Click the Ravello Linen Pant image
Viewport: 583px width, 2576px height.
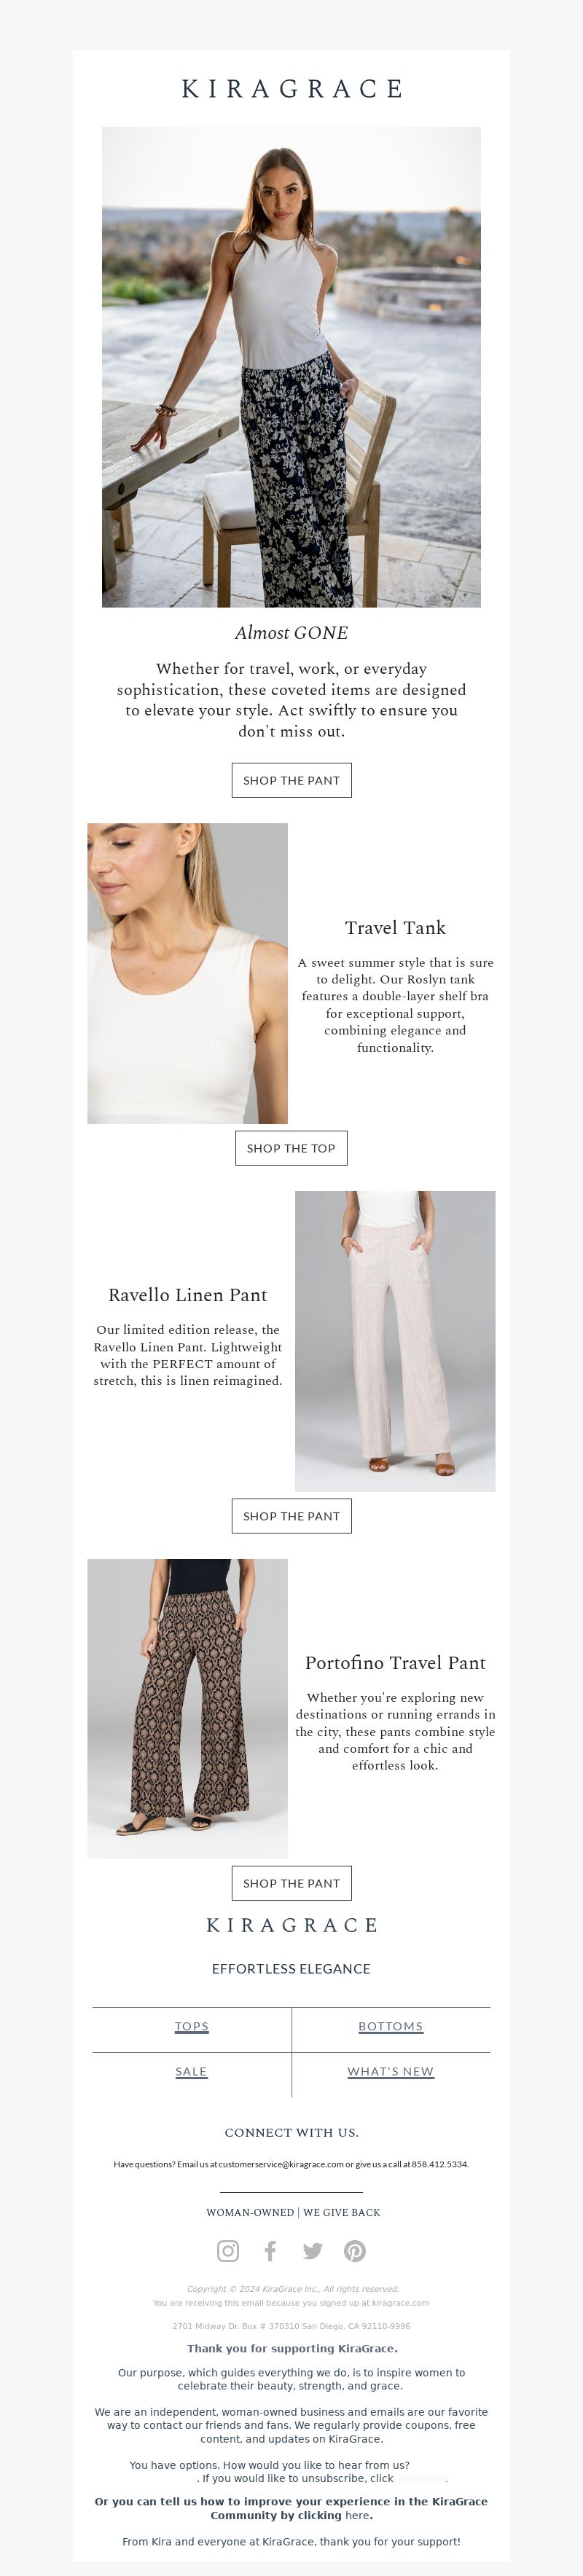pyautogui.click(x=395, y=1341)
